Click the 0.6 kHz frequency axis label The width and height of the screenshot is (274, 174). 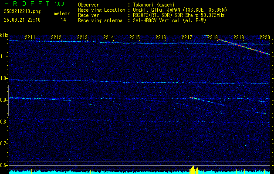(x=4, y=165)
